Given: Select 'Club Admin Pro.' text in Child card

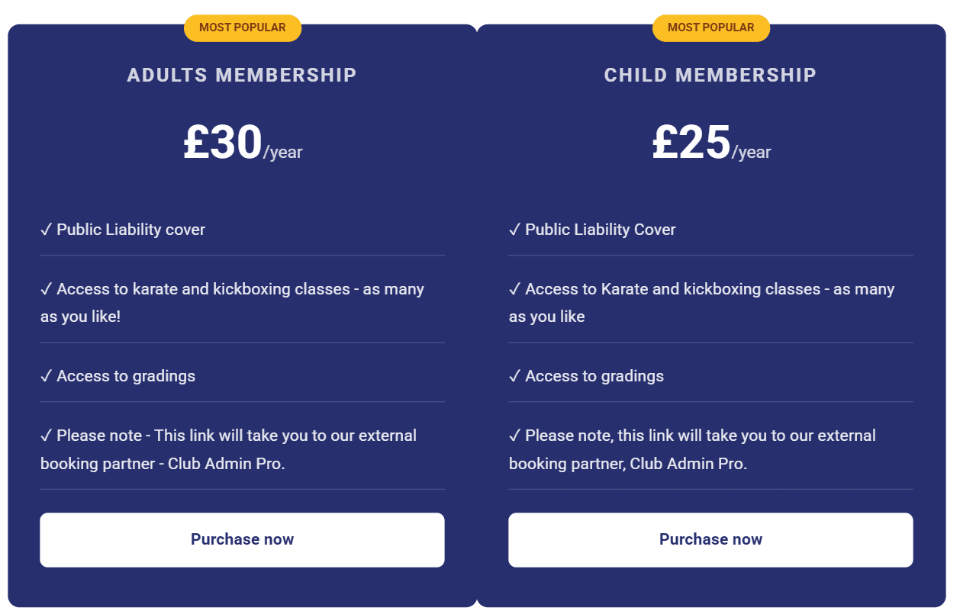Looking at the screenshot, I should pos(688,463).
